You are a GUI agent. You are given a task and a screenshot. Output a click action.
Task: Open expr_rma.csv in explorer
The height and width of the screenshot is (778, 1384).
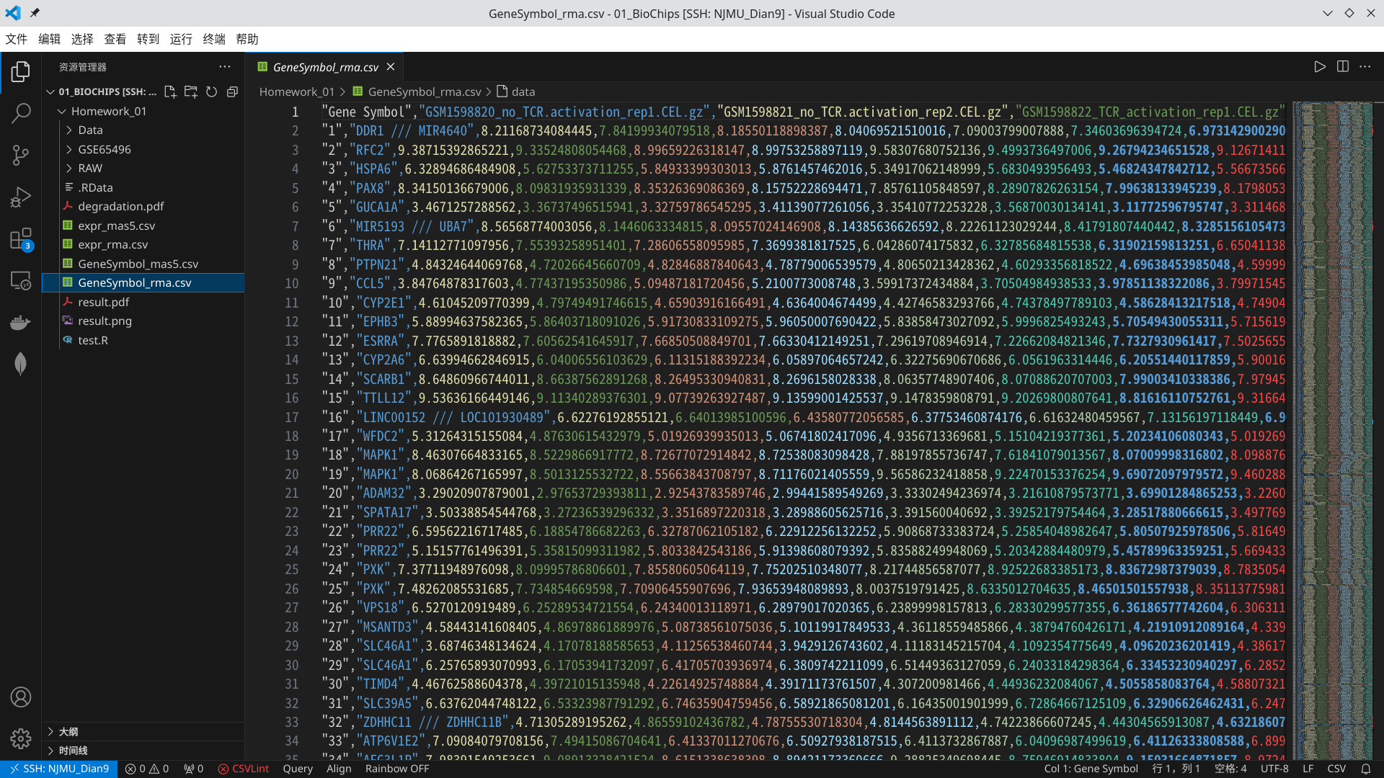[x=143, y=244]
